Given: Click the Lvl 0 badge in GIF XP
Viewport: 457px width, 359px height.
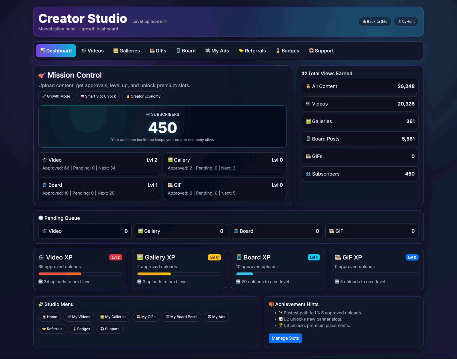Looking at the screenshot, I should pyautogui.click(x=412, y=257).
